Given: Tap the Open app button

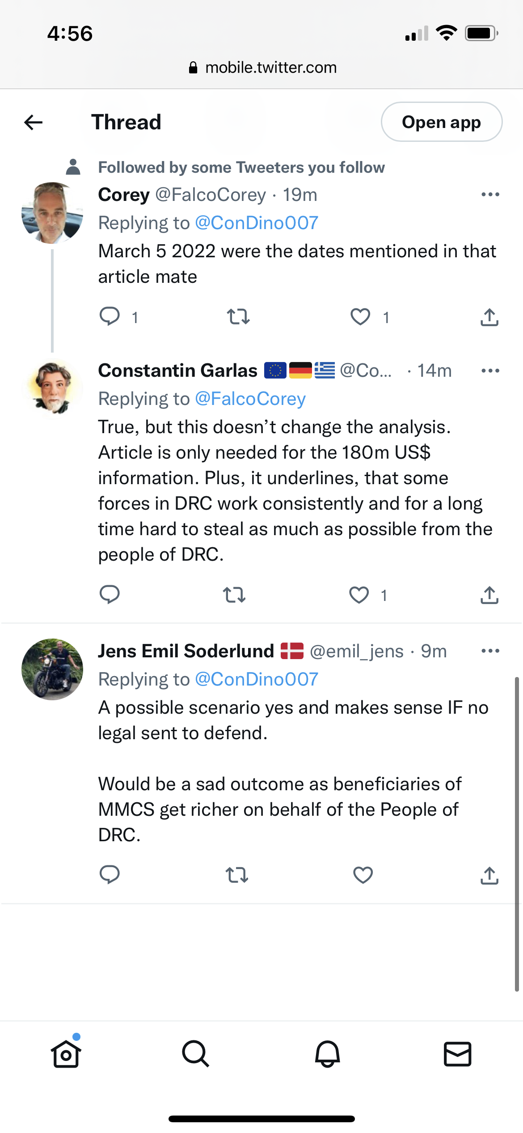Looking at the screenshot, I should [441, 122].
